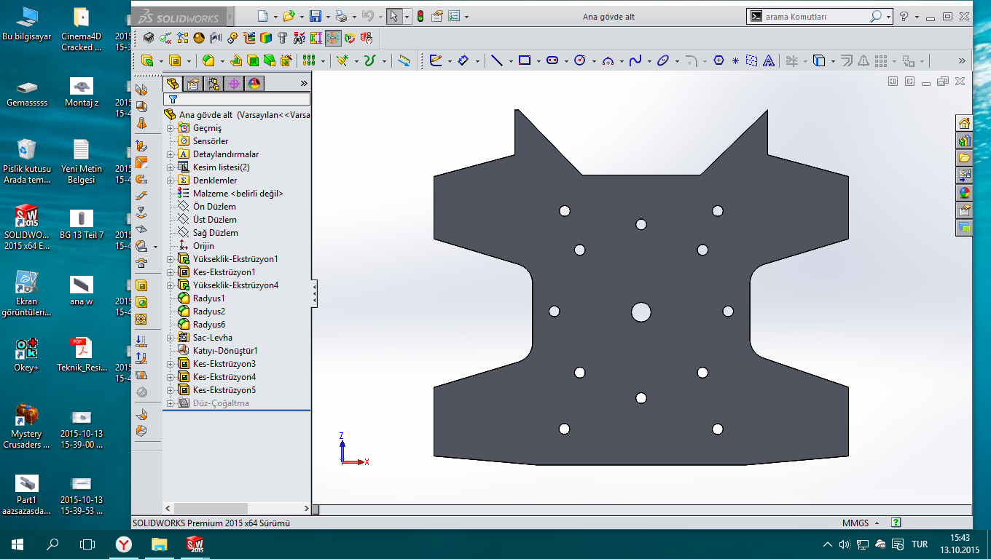Toggle the Select cursor tool
Image resolution: width=991 pixels, height=559 pixels.
[x=393, y=16]
